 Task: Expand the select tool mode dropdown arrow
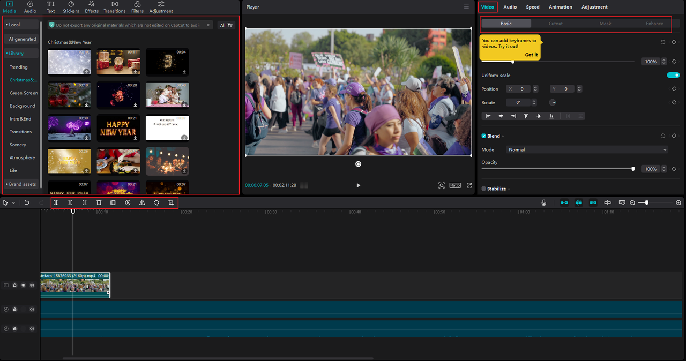[13, 203]
